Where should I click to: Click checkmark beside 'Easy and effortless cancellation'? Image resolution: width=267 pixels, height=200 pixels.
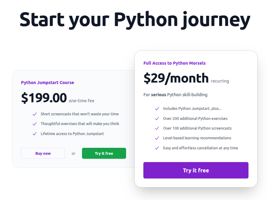(157, 148)
